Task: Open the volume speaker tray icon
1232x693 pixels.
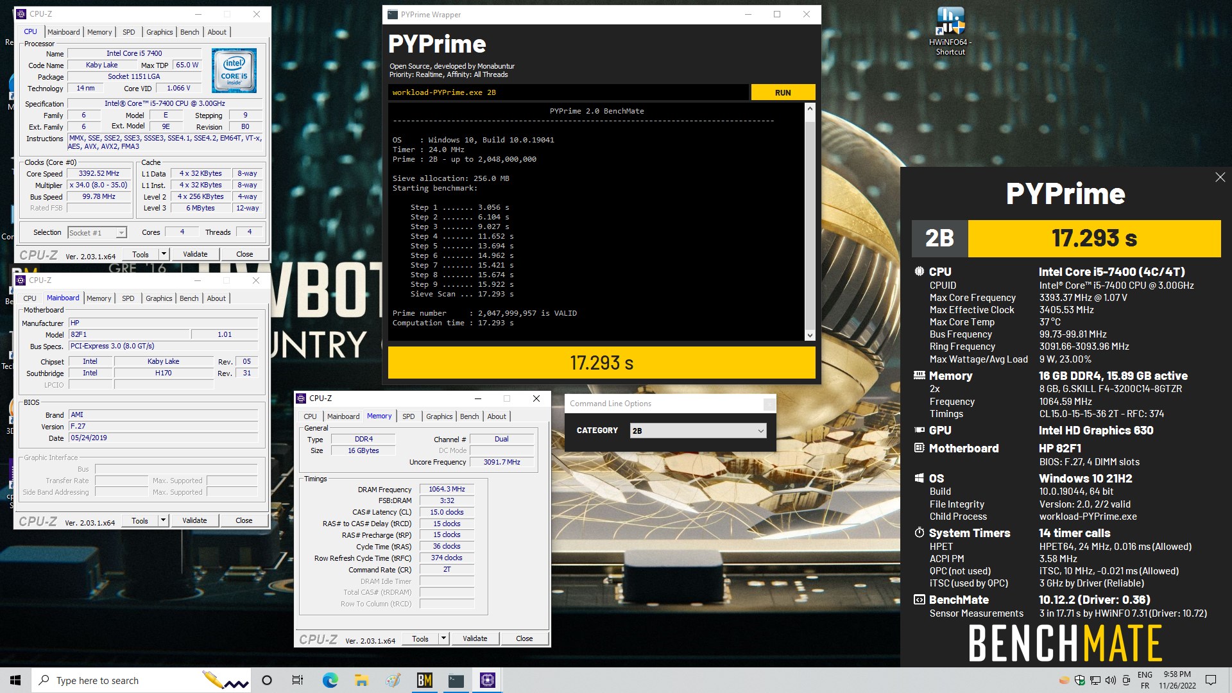Action: [1111, 680]
